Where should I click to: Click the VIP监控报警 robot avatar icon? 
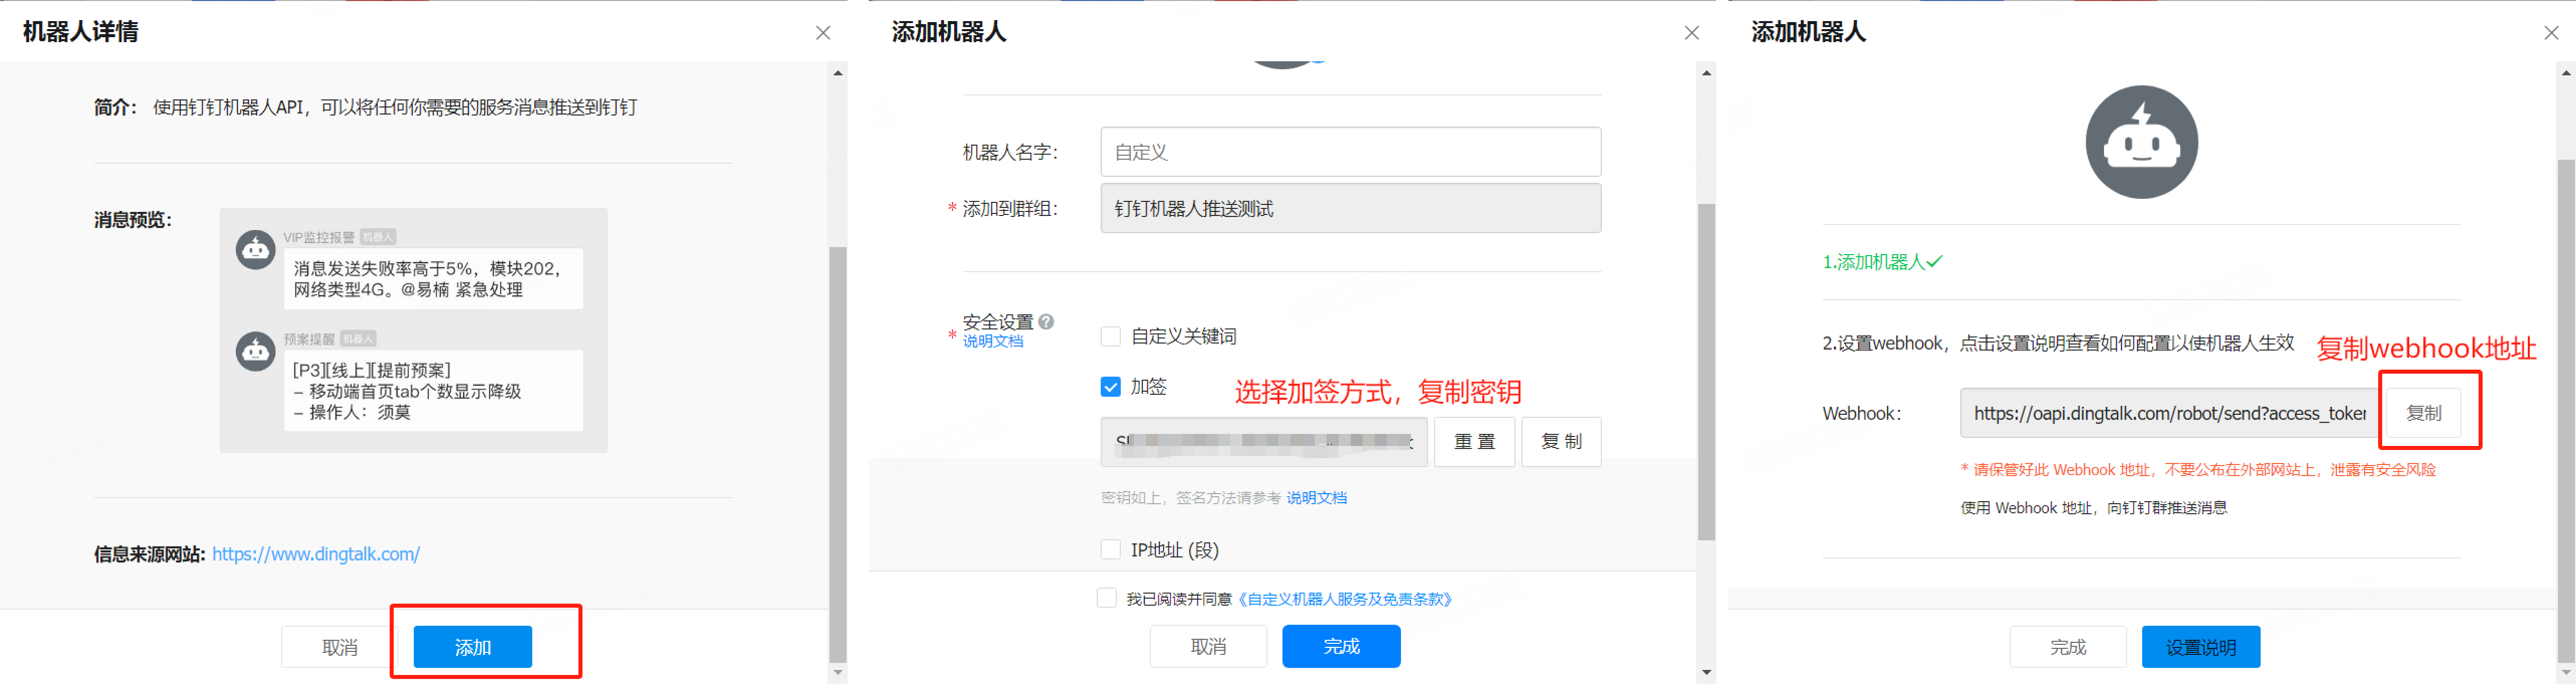point(255,249)
